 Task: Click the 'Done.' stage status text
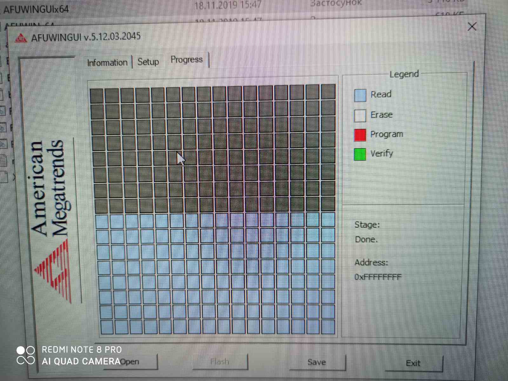click(x=366, y=239)
